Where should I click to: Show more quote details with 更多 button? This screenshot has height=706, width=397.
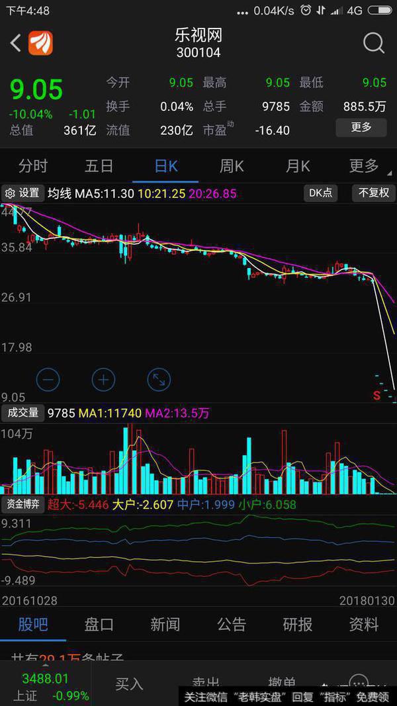[361, 128]
